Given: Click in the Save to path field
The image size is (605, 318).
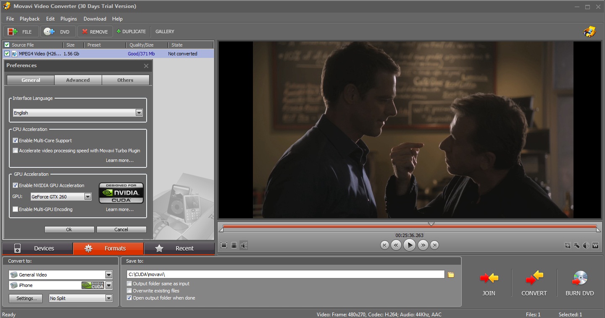Looking at the screenshot, I should (x=285, y=274).
